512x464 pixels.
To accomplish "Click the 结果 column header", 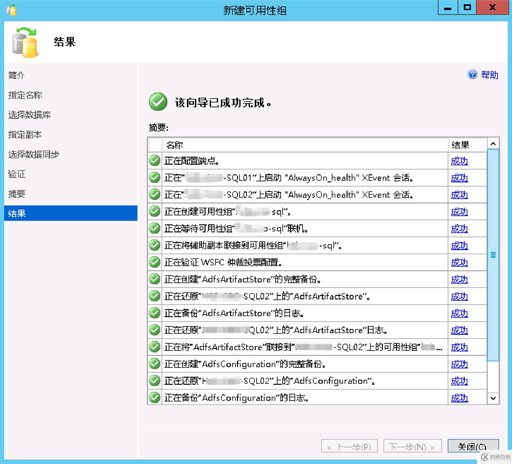I will pos(467,145).
